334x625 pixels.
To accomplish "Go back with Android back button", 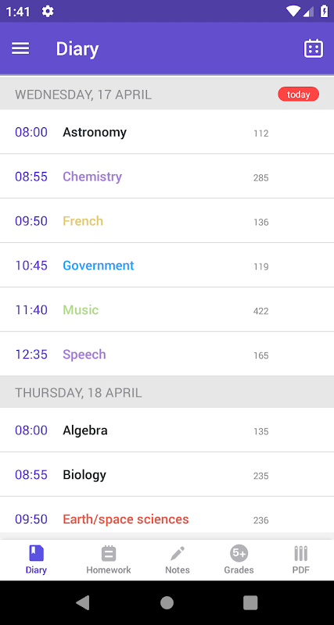I will [83, 602].
